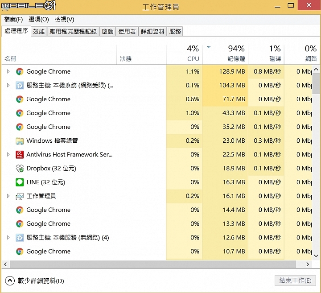
Task: Click the vertical scrollbar up arrow
Action: pyautogui.click(x=316, y=69)
